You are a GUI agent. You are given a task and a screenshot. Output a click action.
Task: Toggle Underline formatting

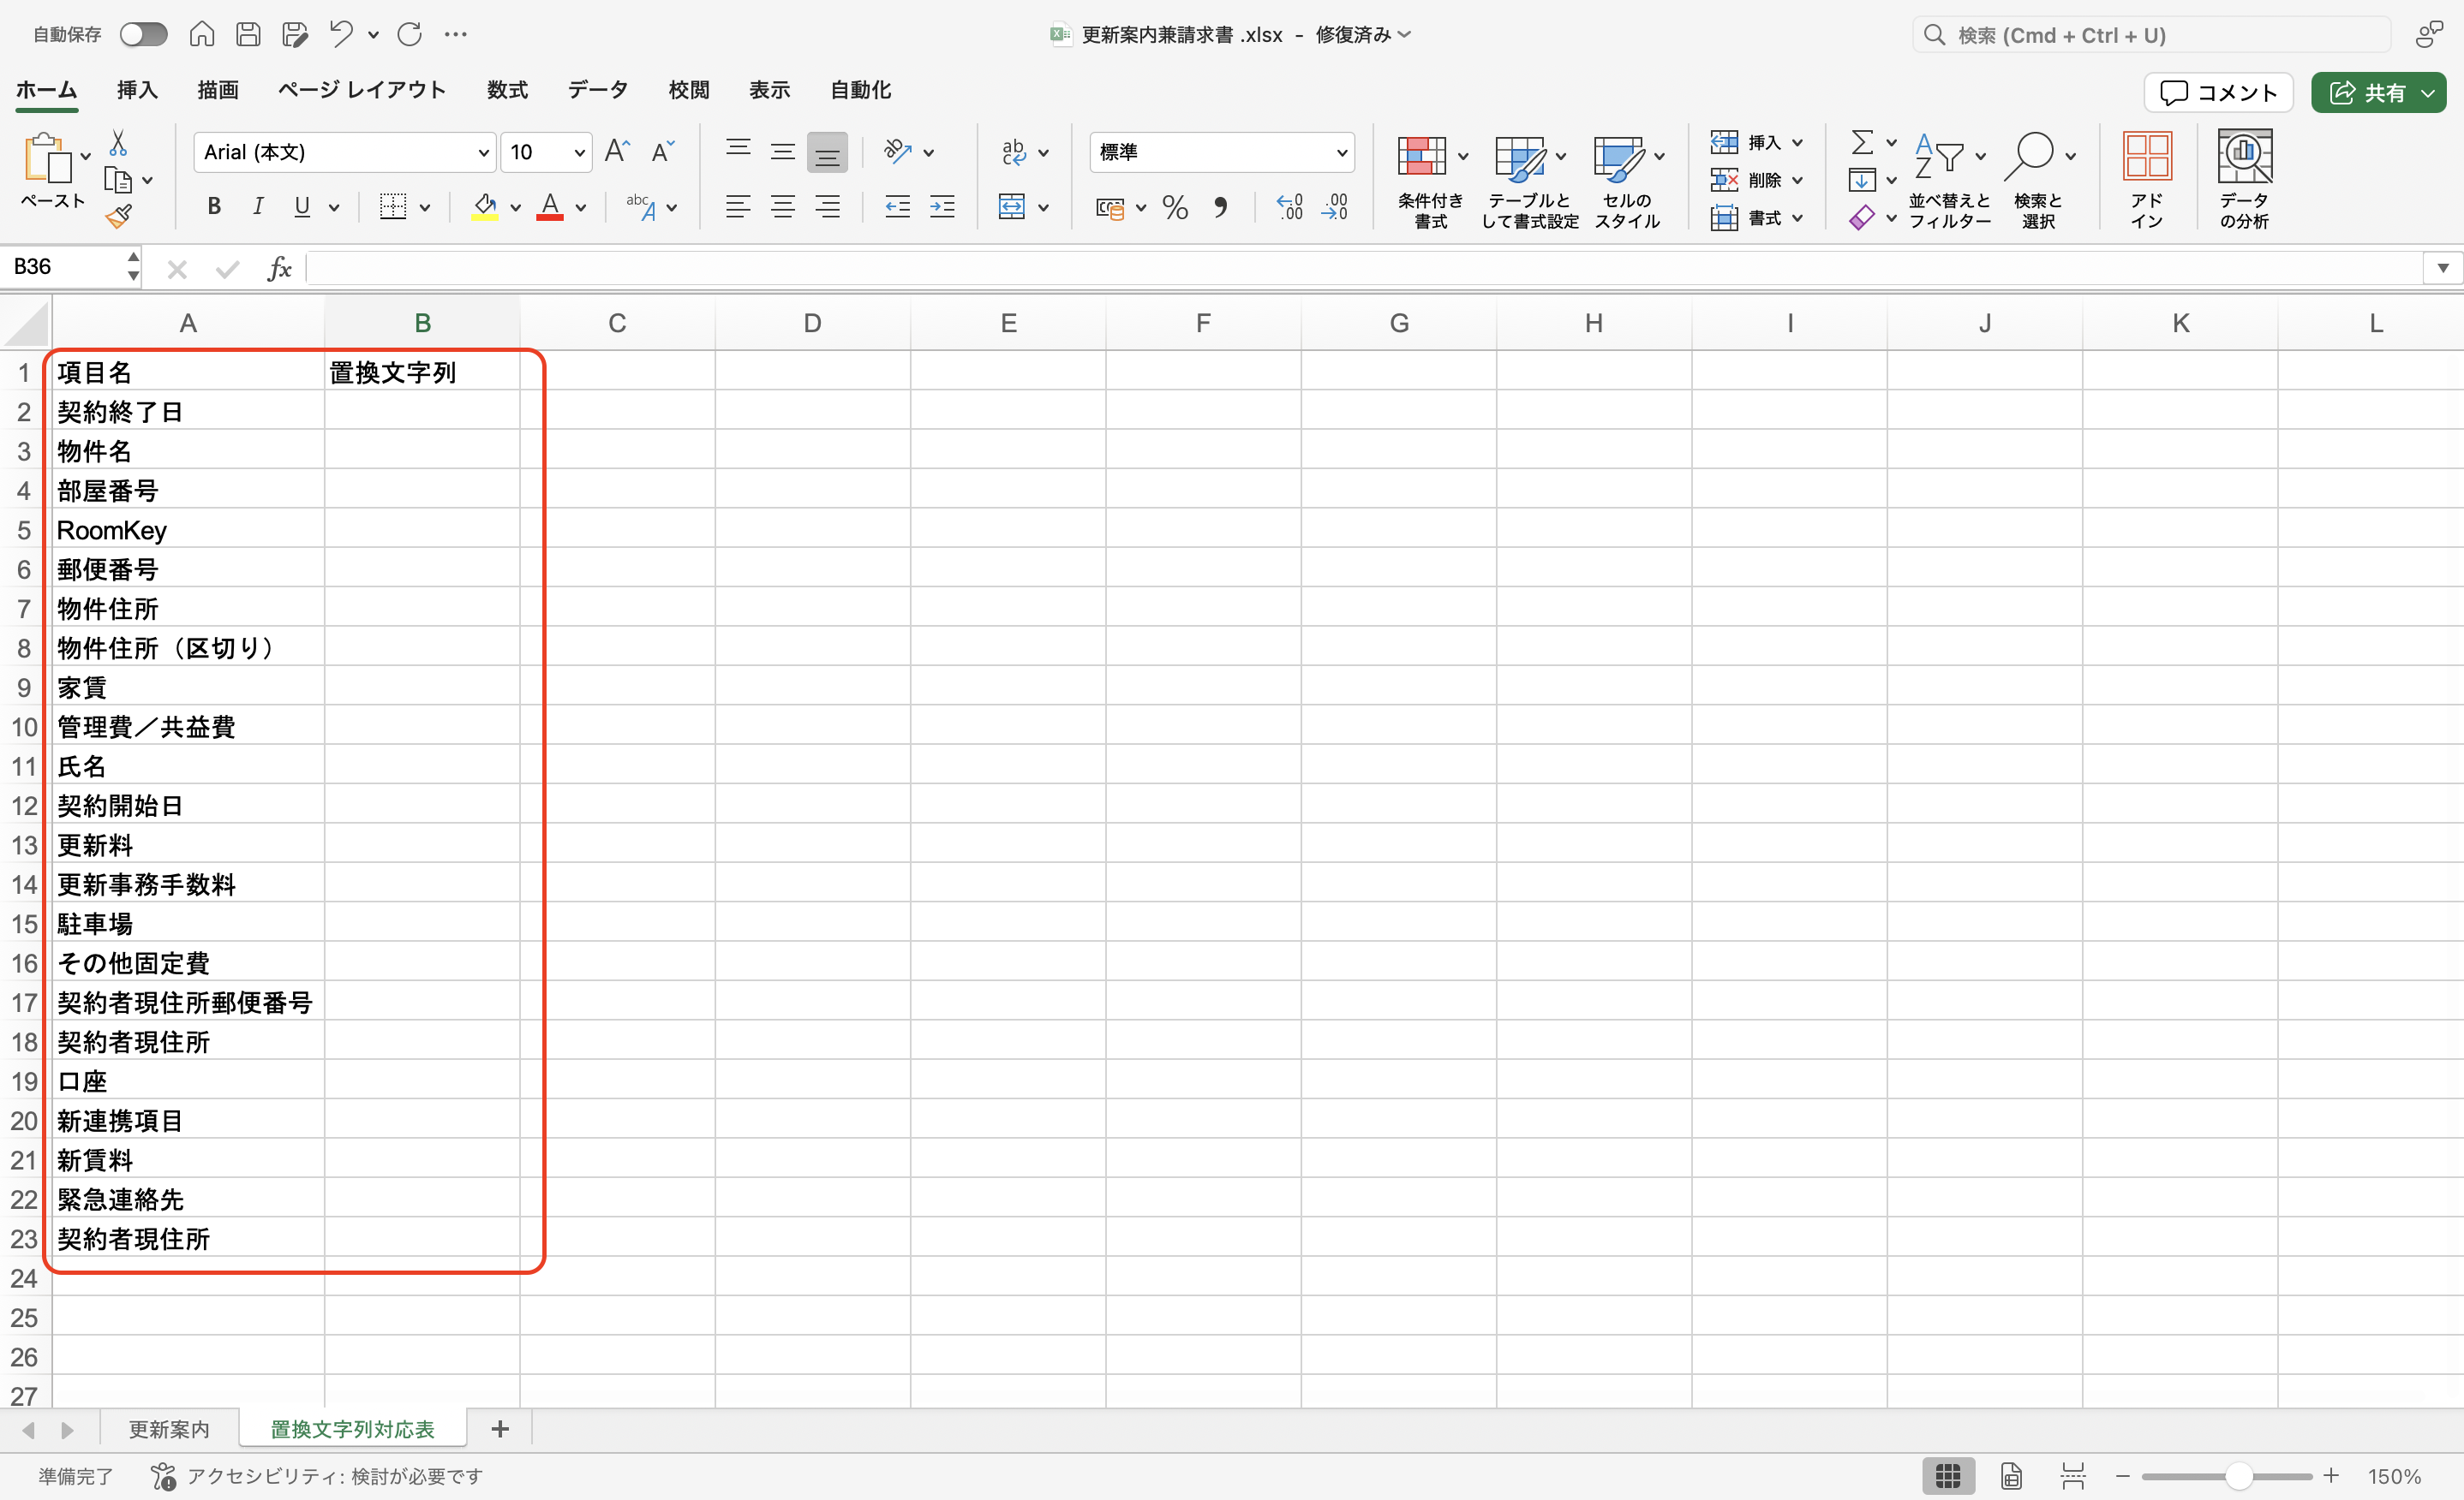tap(302, 207)
